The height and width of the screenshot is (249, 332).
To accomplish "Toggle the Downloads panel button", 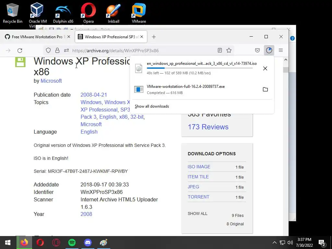I will (269, 50).
